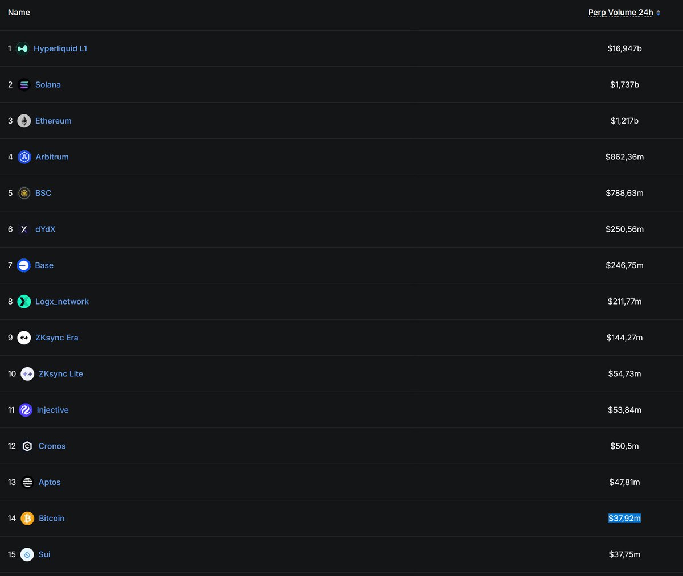Open the BSC chain link
Image resolution: width=683 pixels, height=576 pixels.
pos(43,193)
